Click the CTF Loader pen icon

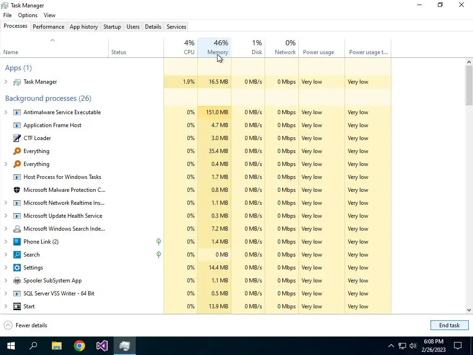point(17,138)
